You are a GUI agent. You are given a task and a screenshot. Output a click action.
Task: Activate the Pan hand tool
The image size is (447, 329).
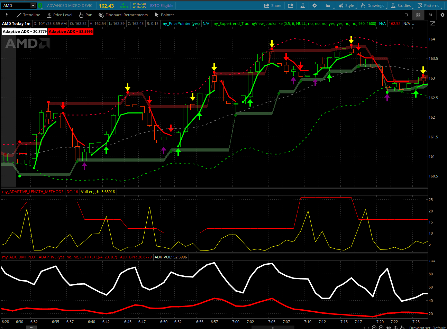coord(85,15)
